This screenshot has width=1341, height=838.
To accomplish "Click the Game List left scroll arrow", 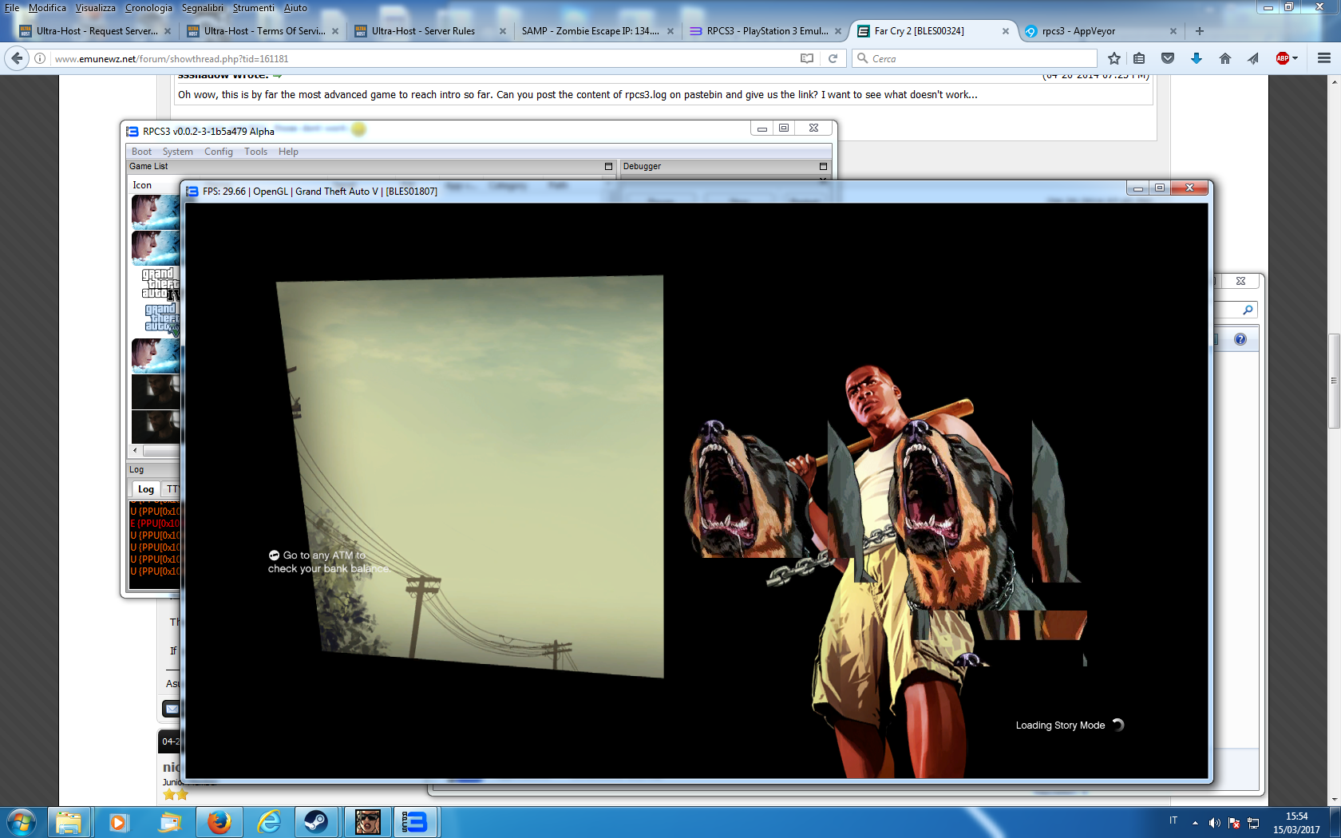I will click(135, 451).
